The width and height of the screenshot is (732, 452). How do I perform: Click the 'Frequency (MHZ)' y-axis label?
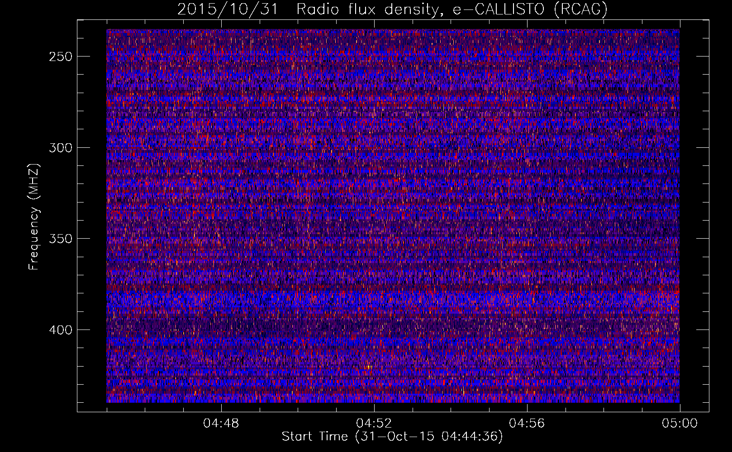(34, 217)
